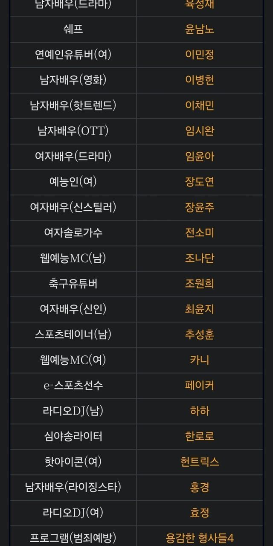This screenshot has width=273, height=546.
Task: Open the 장도연 name link
Action: click(x=200, y=182)
